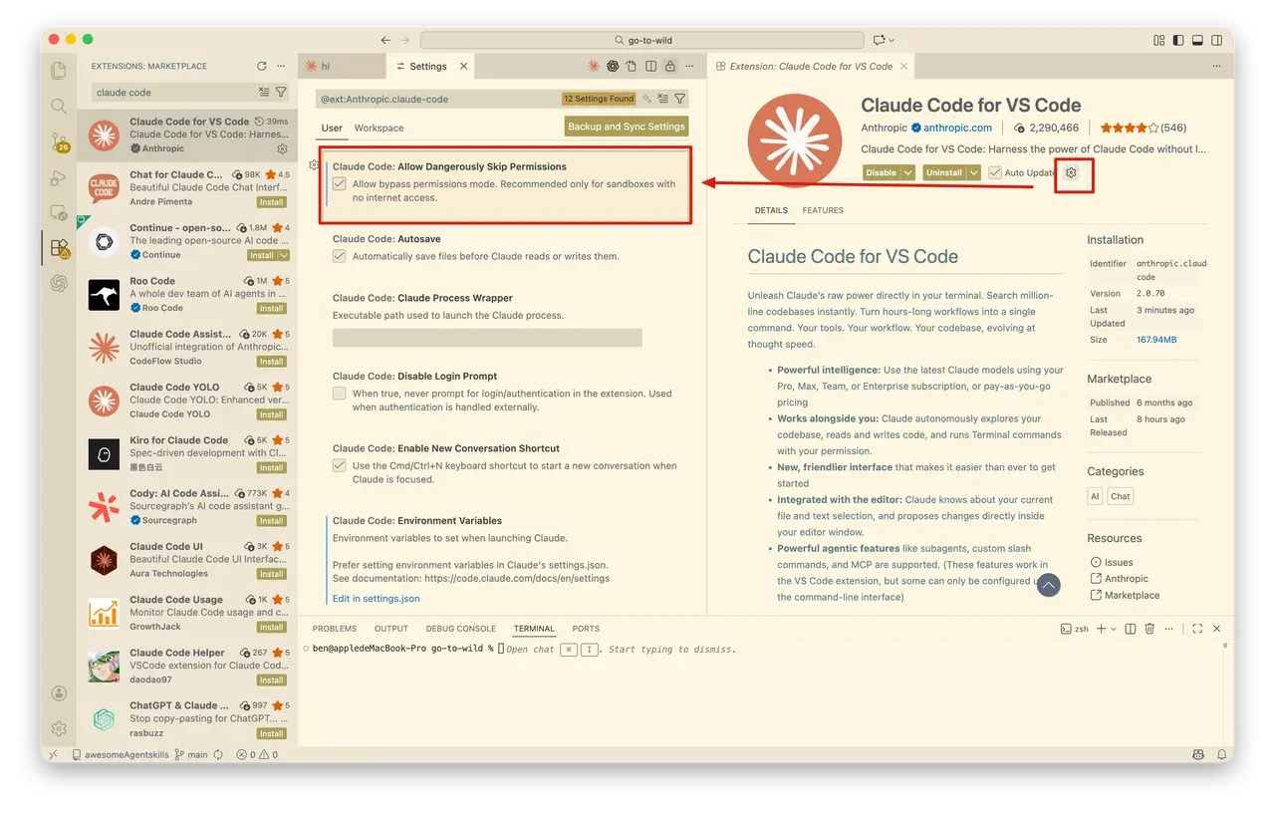Image resolution: width=1275 pixels, height=818 pixels.
Task: Open the extensions filter funnel icon
Action: [x=281, y=92]
